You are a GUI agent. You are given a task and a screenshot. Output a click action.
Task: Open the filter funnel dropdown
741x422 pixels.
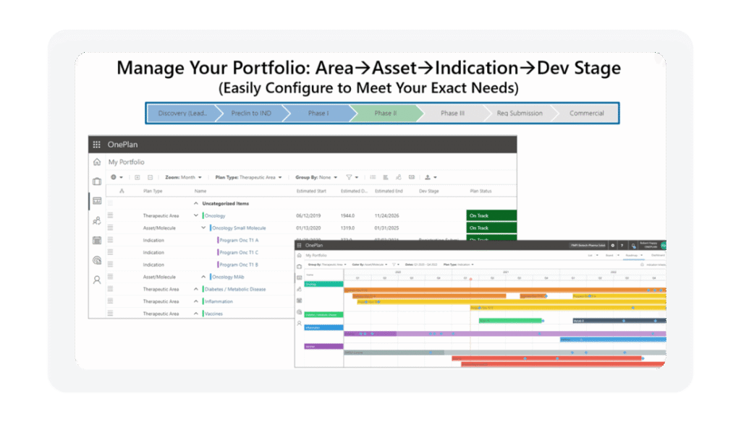[x=352, y=178]
